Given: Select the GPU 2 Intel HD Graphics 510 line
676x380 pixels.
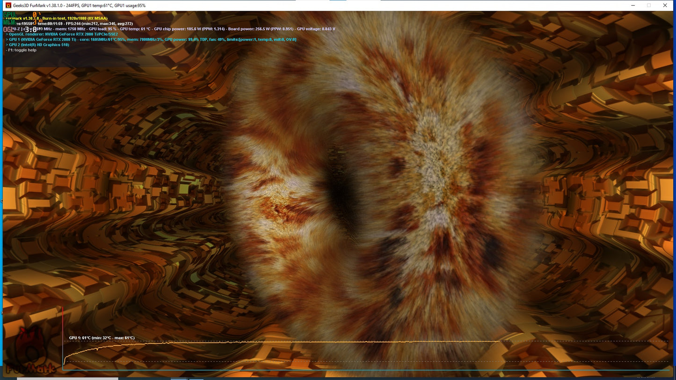Looking at the screenshot, I should click(39, 45).
